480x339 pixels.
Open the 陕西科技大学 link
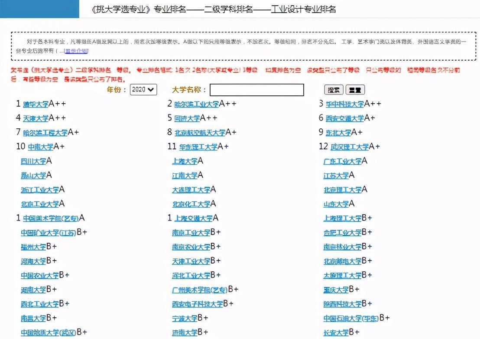click(342, 304)
